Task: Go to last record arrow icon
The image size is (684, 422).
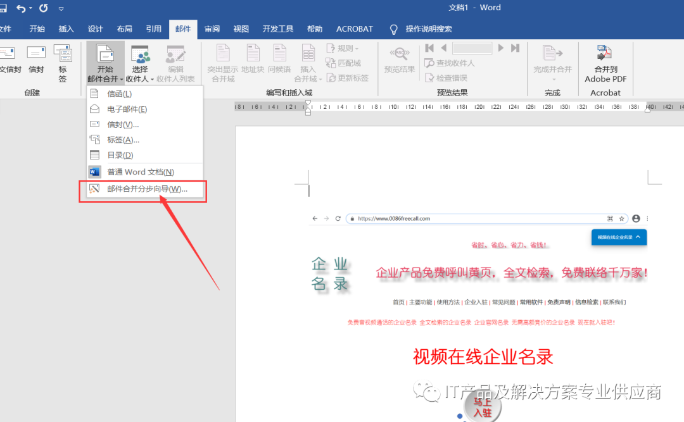Action: (x=515, y=48)
